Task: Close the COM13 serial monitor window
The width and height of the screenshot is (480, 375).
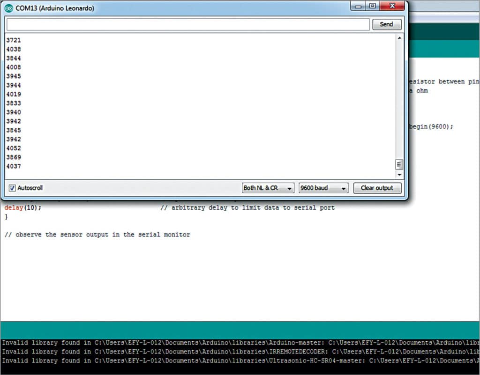Action: (x=392, y=6)
